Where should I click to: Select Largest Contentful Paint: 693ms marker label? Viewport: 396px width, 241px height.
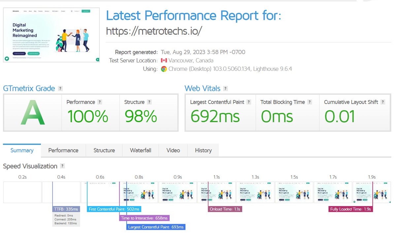(x=156, y=227)
